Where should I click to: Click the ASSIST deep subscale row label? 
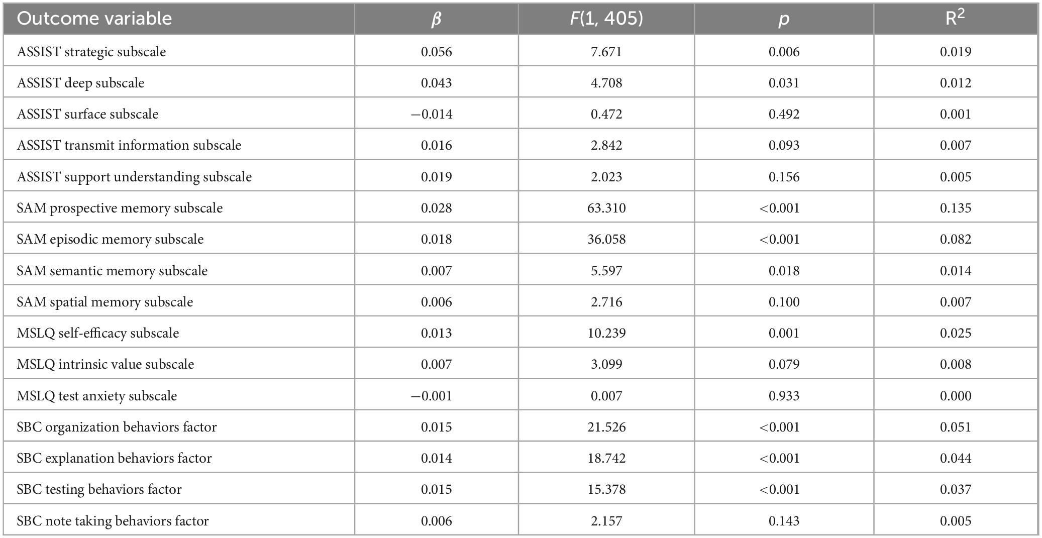pos(80,83)
